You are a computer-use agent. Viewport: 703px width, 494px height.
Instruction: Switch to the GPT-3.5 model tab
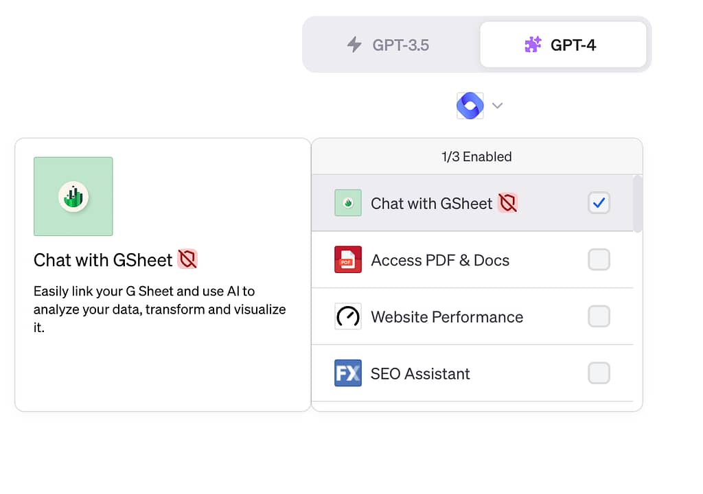click(391, 45)
